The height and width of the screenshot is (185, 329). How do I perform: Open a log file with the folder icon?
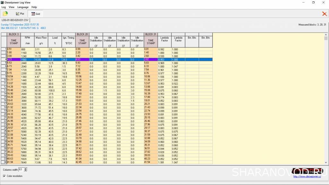pyautogui.click(x=5, y=14)
